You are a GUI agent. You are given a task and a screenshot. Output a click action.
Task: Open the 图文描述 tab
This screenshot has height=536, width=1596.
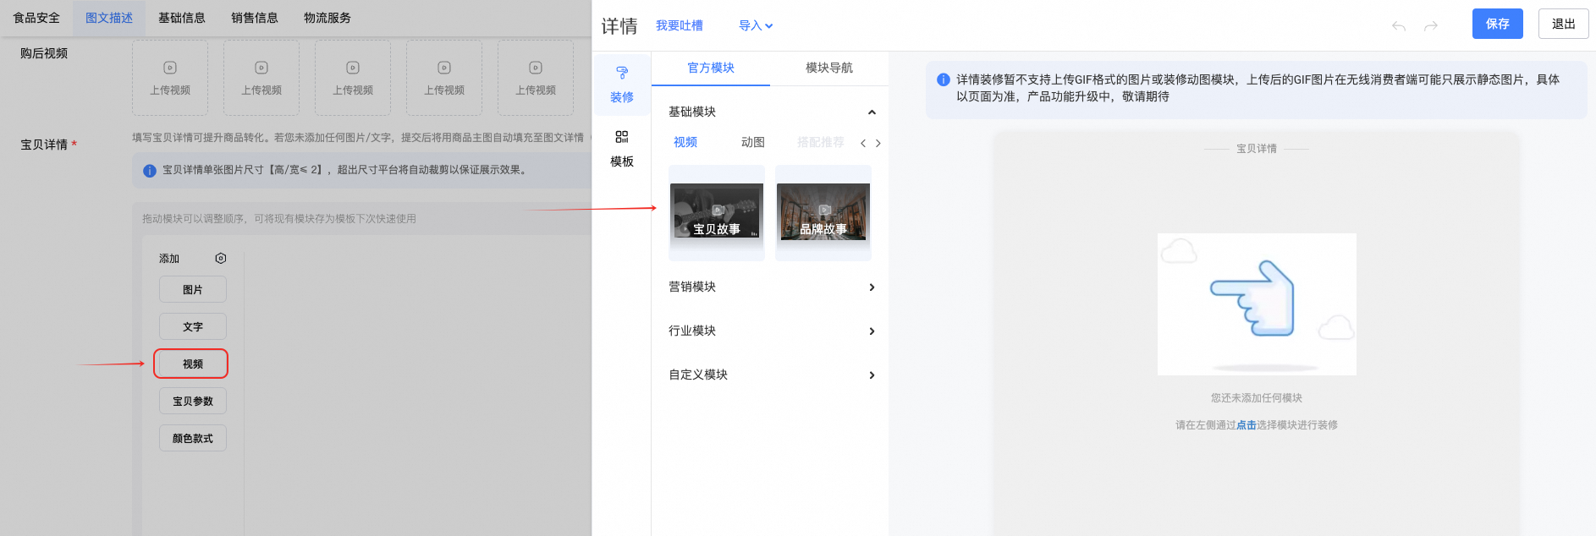coord(109,18)
